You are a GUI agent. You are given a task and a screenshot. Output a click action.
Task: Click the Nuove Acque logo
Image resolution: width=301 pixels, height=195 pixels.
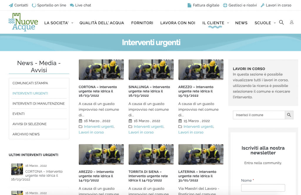point(23,22)
